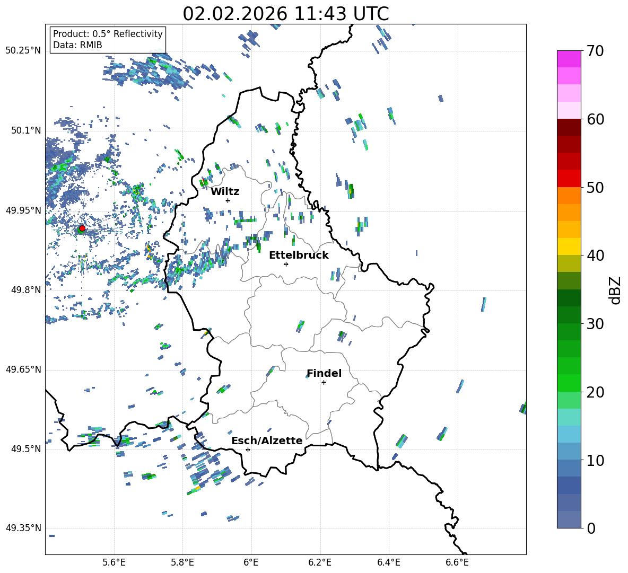This screenshot has height=573, width=628.
Task: Click the 49.5°N latitude label
Action: coord(26,449)
